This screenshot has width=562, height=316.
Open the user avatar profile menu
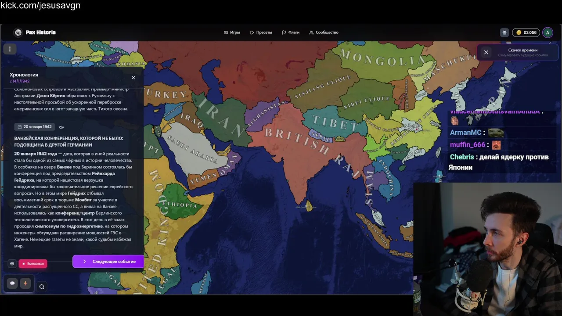548,32
